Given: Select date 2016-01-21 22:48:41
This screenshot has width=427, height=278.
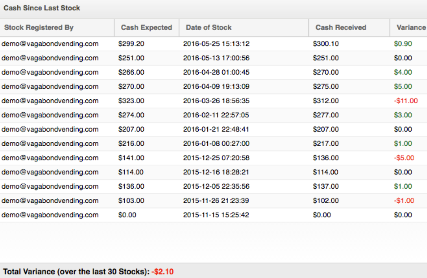Looking at the screenshot, I should [x=216, y=130].
